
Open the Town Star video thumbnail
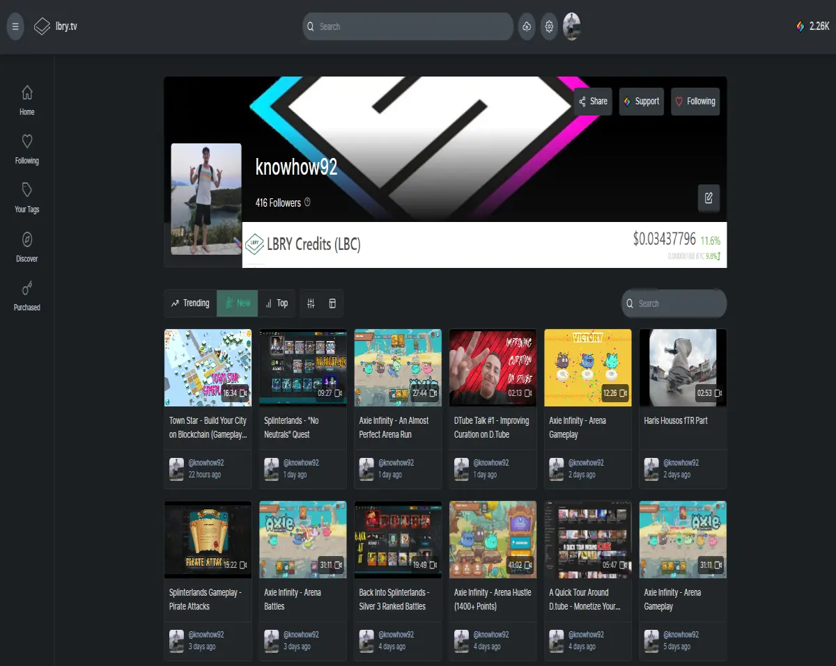click(208, 367)
